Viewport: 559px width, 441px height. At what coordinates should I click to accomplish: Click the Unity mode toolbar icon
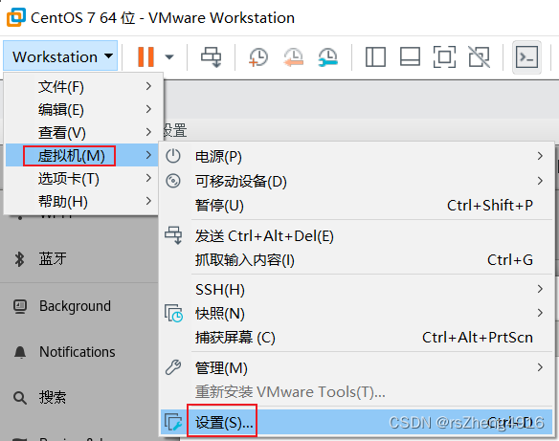coord(479,57)
